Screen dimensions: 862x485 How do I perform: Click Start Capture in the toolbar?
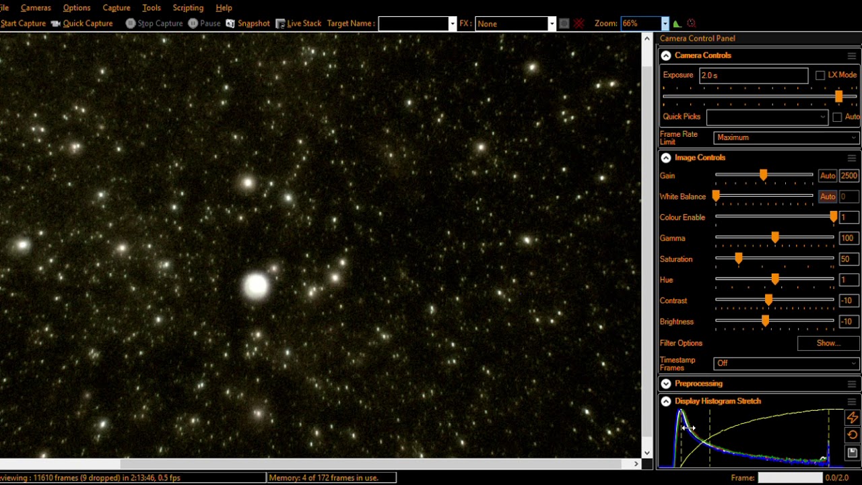pos(23,24)
